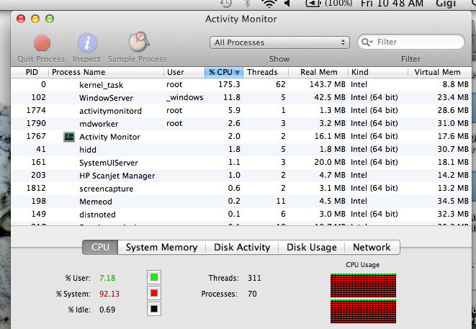Click the Quit Process stop-sign icon

click(x=42, y=42)
